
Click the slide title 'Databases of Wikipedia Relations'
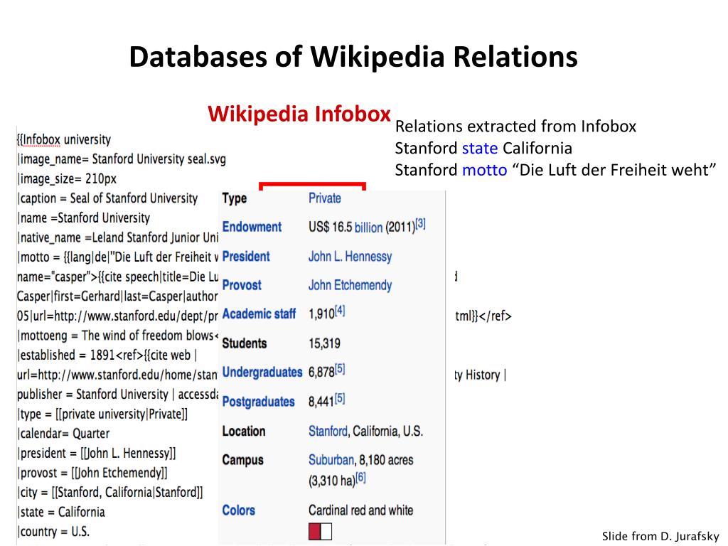tap(353, 57)
